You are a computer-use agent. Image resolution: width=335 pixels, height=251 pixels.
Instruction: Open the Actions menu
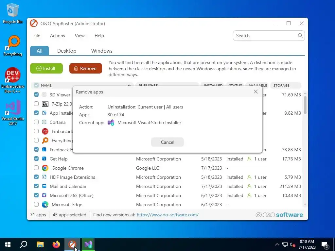[x=58, y=36]
